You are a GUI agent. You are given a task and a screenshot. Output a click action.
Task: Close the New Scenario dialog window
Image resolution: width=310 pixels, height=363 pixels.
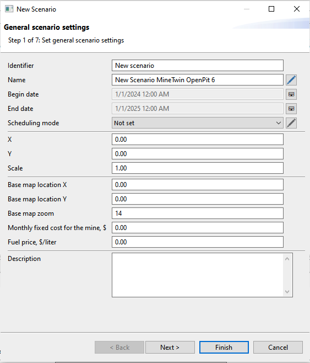pyautogui.click(x=297, y=9)
